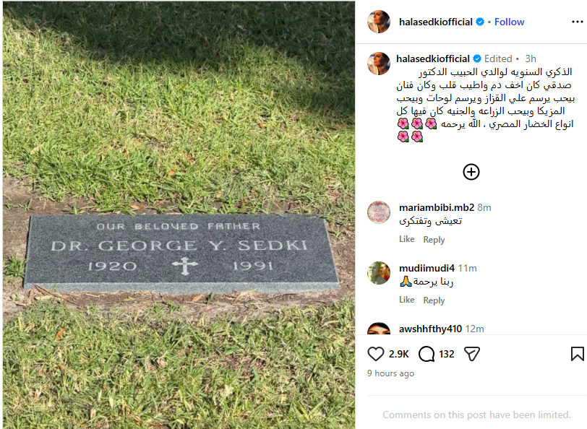
Task: Open the gravestone photo
Action: click(x=179, y=214)
